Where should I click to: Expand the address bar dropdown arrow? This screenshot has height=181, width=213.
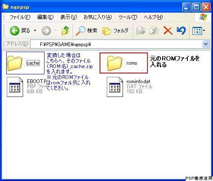[x=206, y=44]
